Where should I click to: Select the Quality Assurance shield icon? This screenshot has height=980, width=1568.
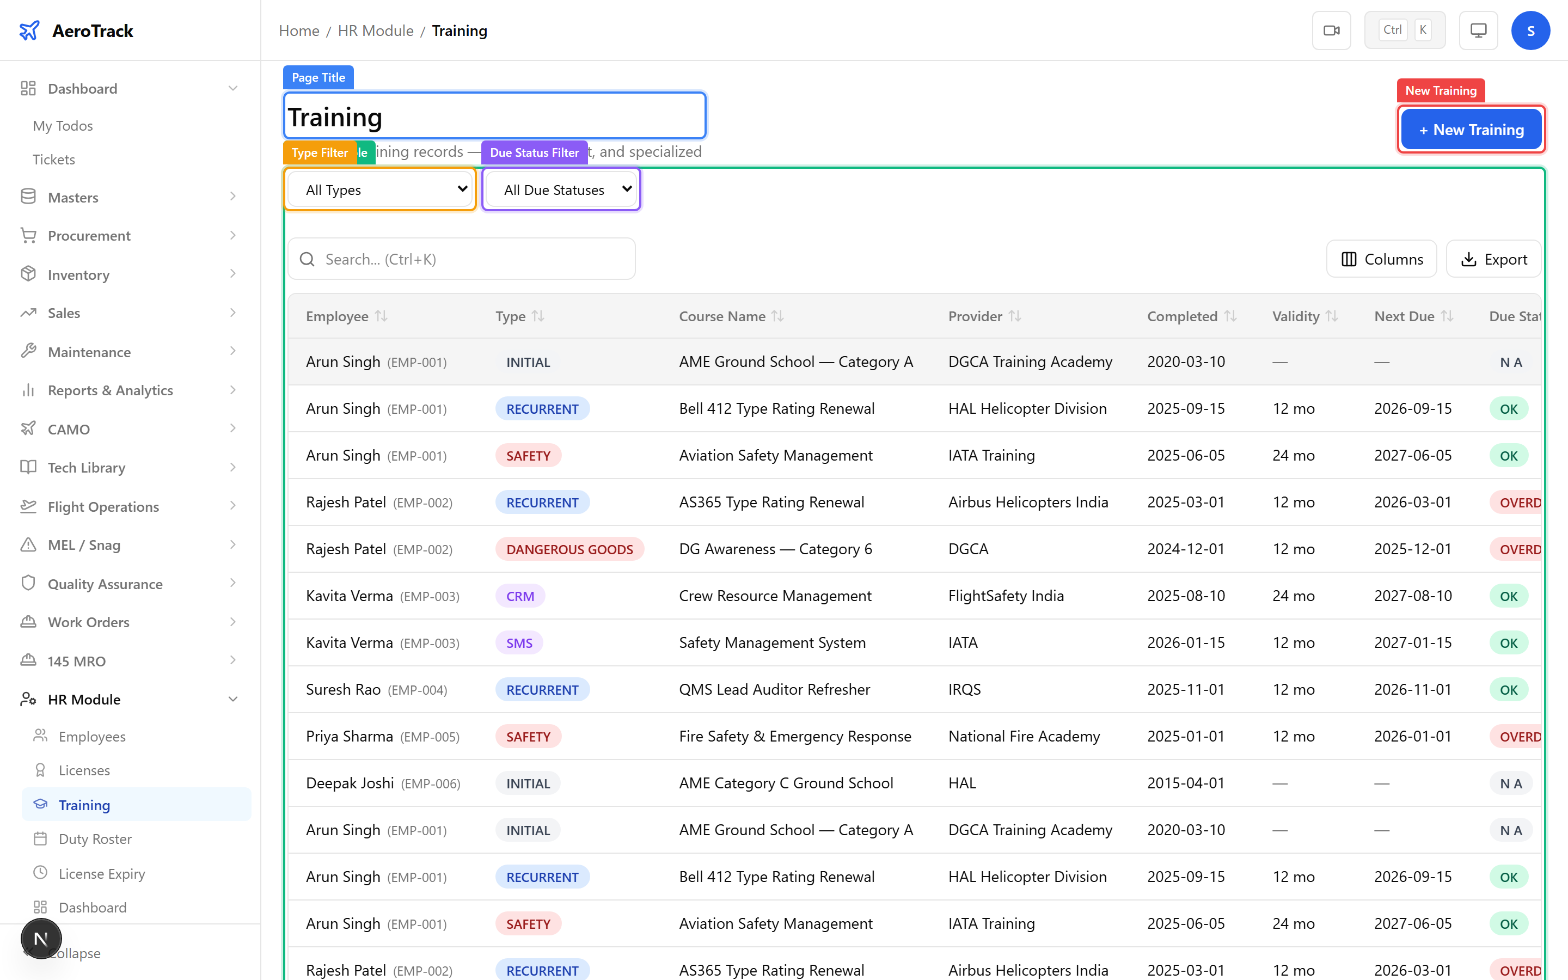tap(28, 583)
